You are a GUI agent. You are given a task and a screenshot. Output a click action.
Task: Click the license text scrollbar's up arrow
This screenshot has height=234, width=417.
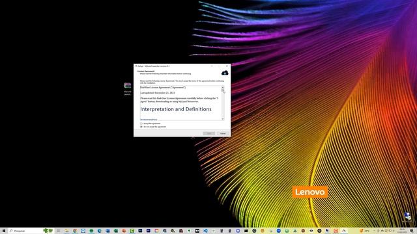pyautogui.click(x=223, y=87)
